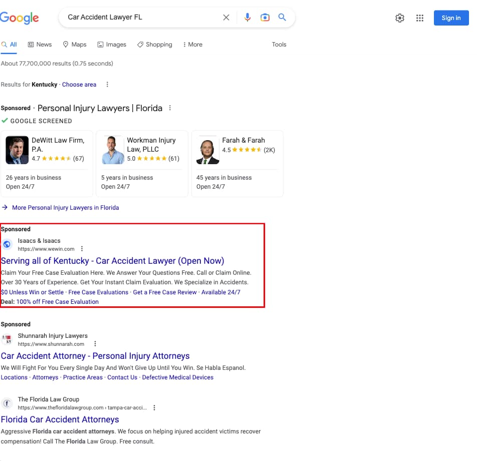Choose a different results area

79,85
